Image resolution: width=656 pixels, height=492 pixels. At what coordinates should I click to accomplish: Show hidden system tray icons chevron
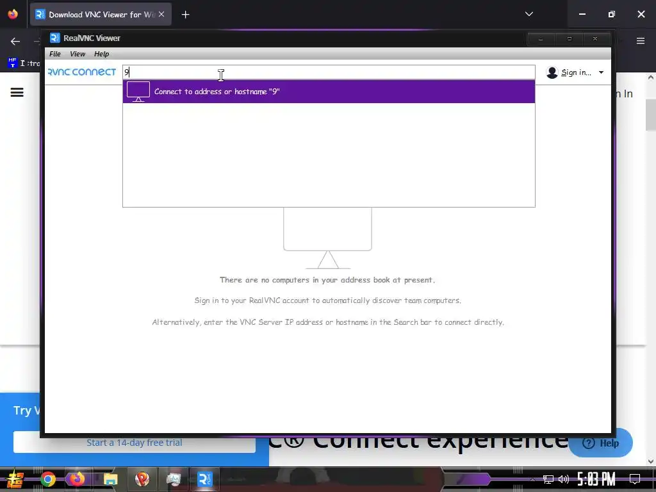point(532,479)
